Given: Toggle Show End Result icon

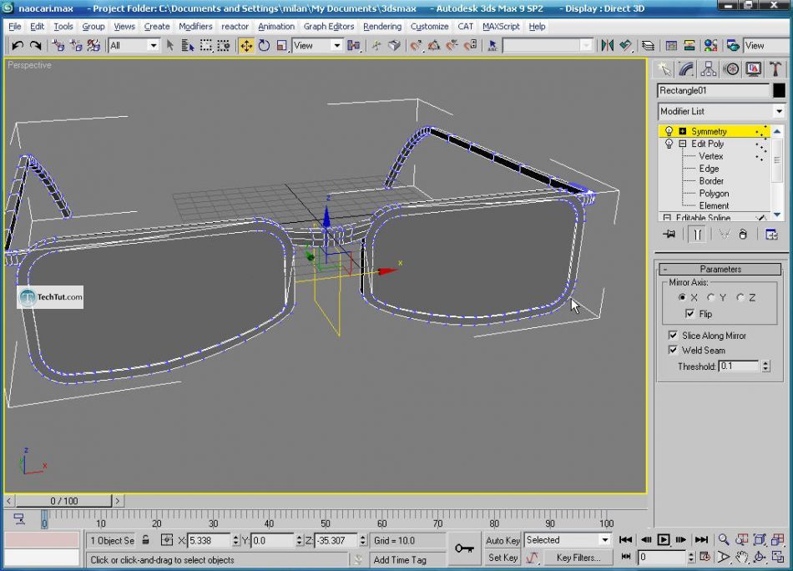Looking at the screenshot, I should point(697,235).
